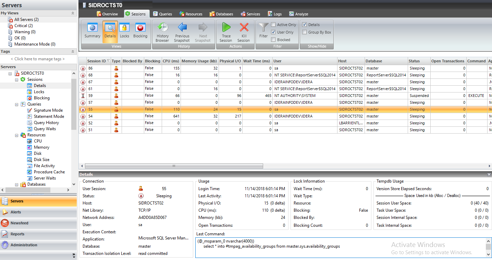Enable the Active Only checkbox

[x=273, y=25]
